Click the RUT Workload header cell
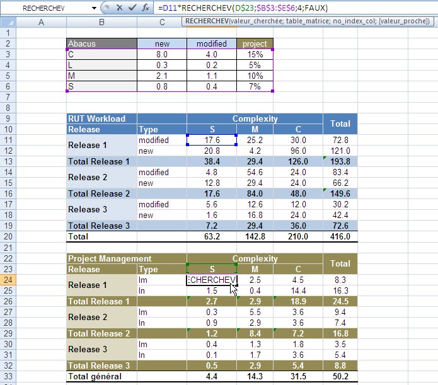Screen dimensions: 438x385 click(101, 118)
